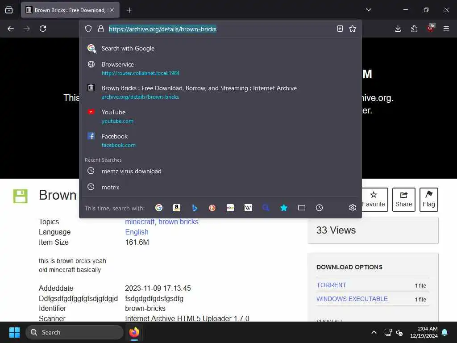The height and width of the screenshot is (343, 457).
Task: Select the YouTube suggestion
Action: (220, 116)
